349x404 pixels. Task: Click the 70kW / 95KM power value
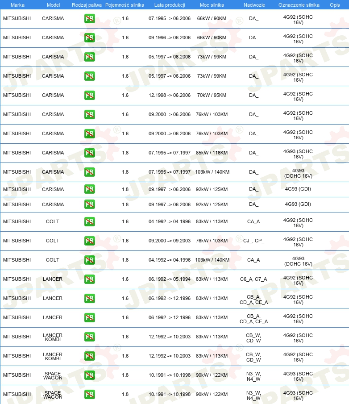[212, 96]
